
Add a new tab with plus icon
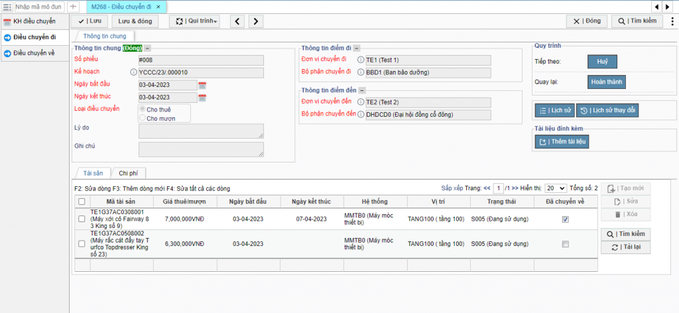pyautogui.click(x=73, y=7)
